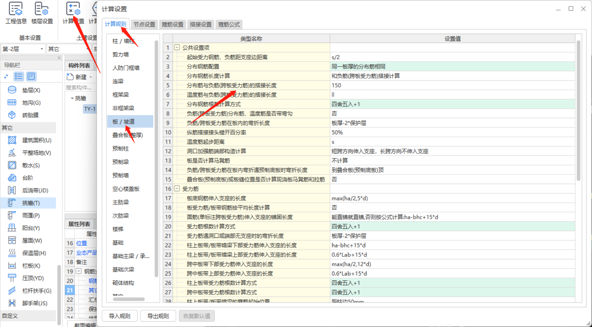Close the 导航栏 panel
The width and height of the screenshot is (592, 327).
(59, 58)
